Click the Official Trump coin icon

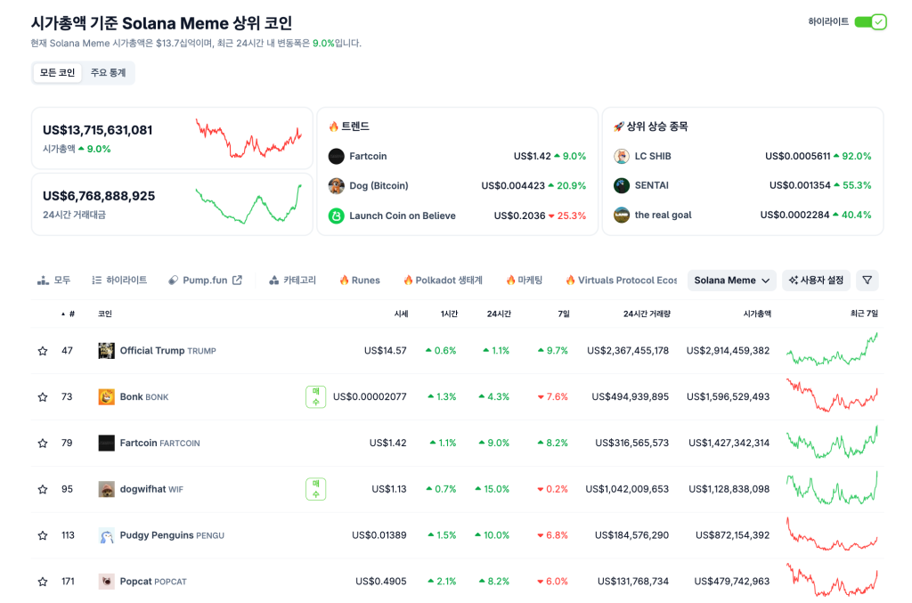pyautogui.click(x=106, y=351)
